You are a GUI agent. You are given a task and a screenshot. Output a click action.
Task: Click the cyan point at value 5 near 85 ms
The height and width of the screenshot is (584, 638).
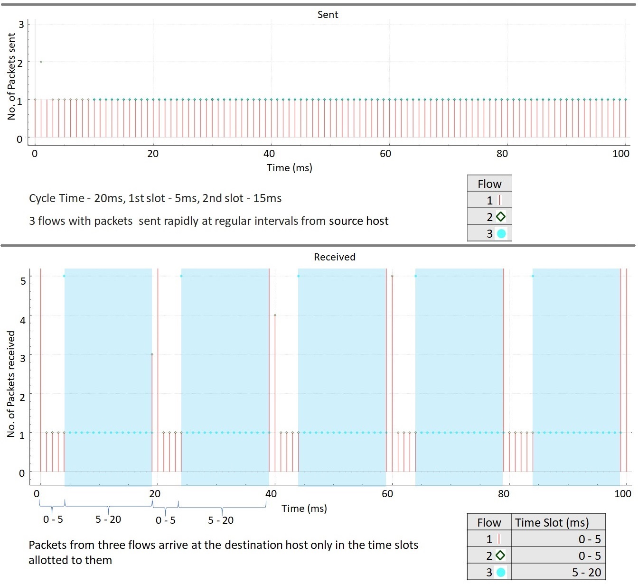coord(533,276)
